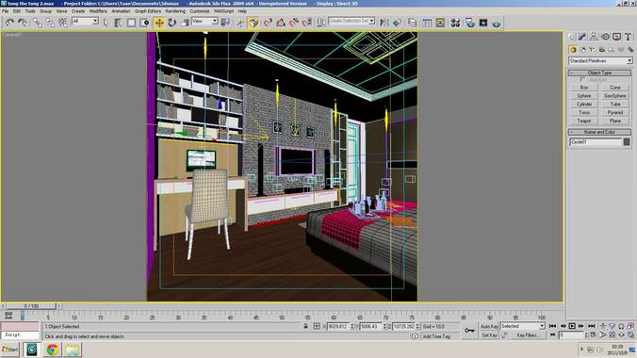Toggle the Set Key button
Viewport: 637px width, 358px height.
click(x=489, y=335)
